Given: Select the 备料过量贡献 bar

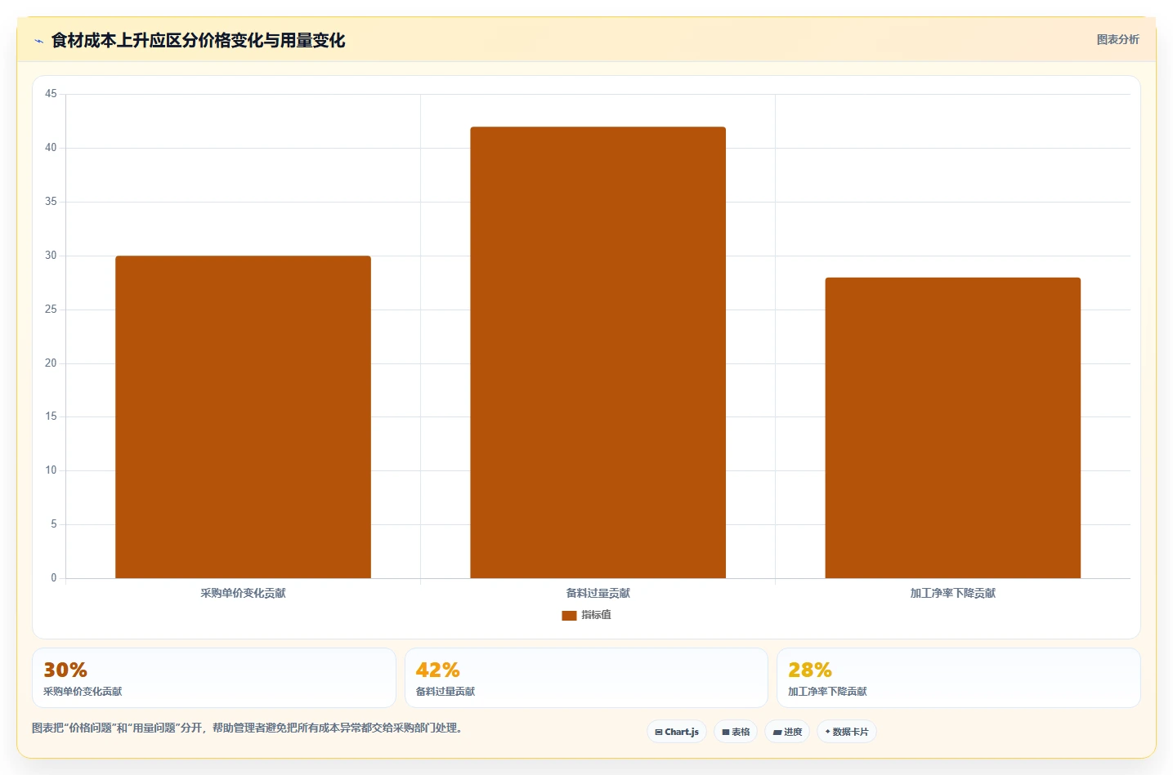Looking at the screenshot, I should [598, 353].
